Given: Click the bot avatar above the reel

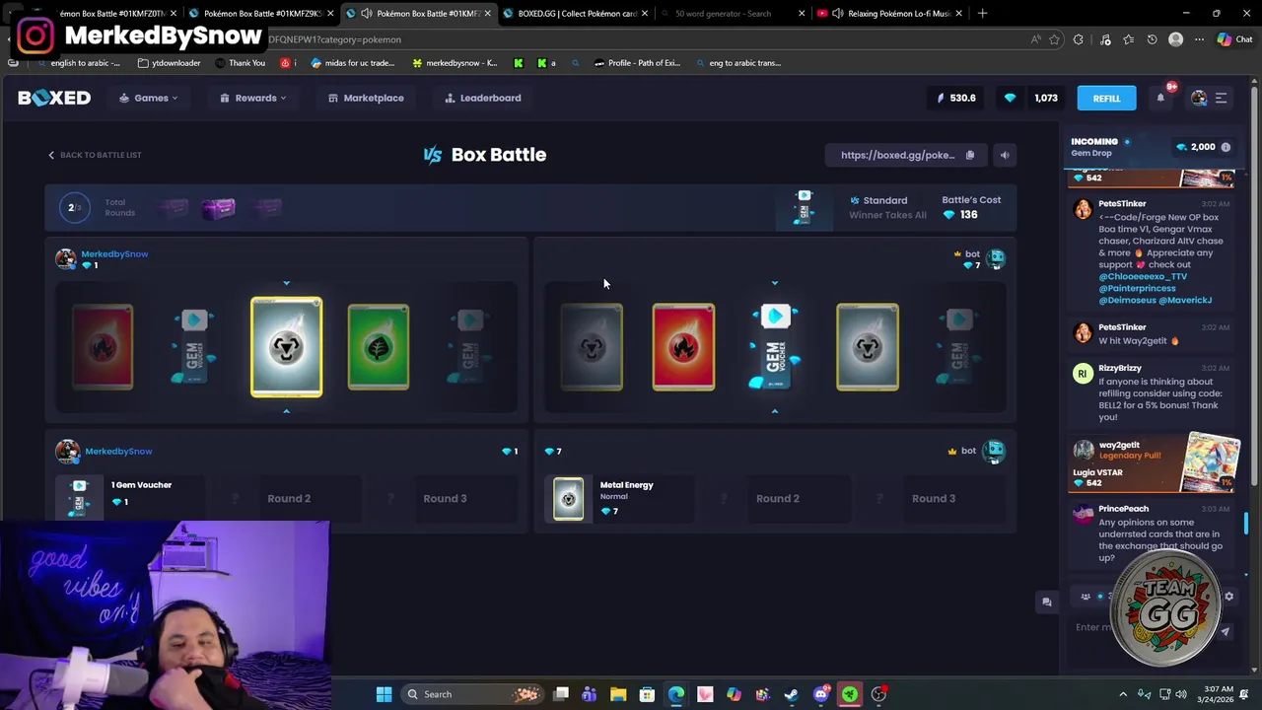Looking at the screenshot, I should (x=996, y=258).
